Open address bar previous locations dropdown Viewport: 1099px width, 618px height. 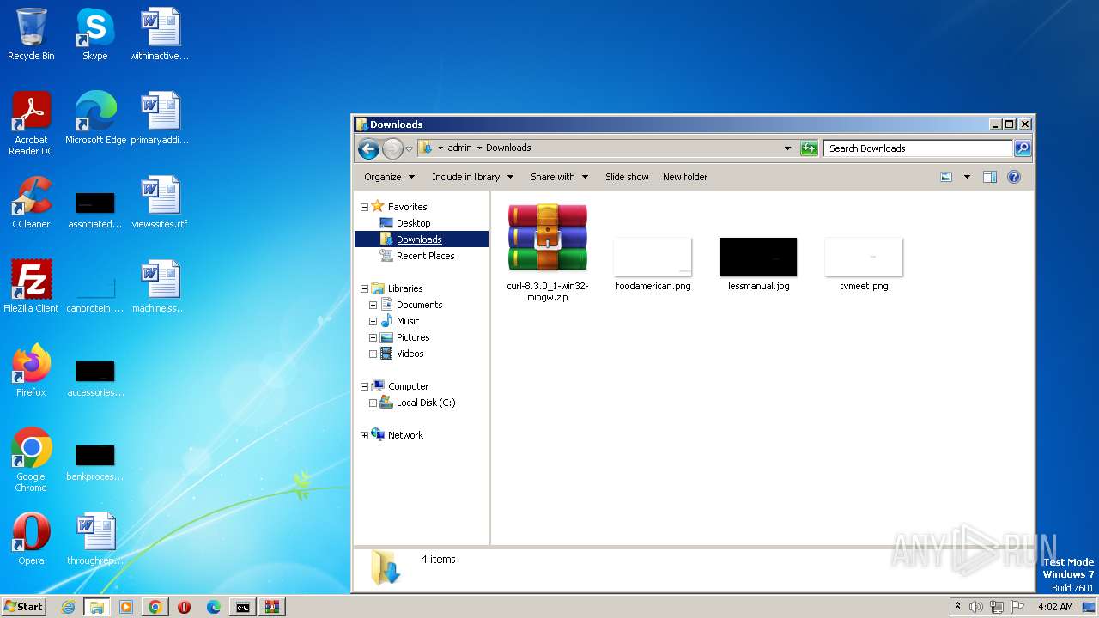tap(787, 148)
